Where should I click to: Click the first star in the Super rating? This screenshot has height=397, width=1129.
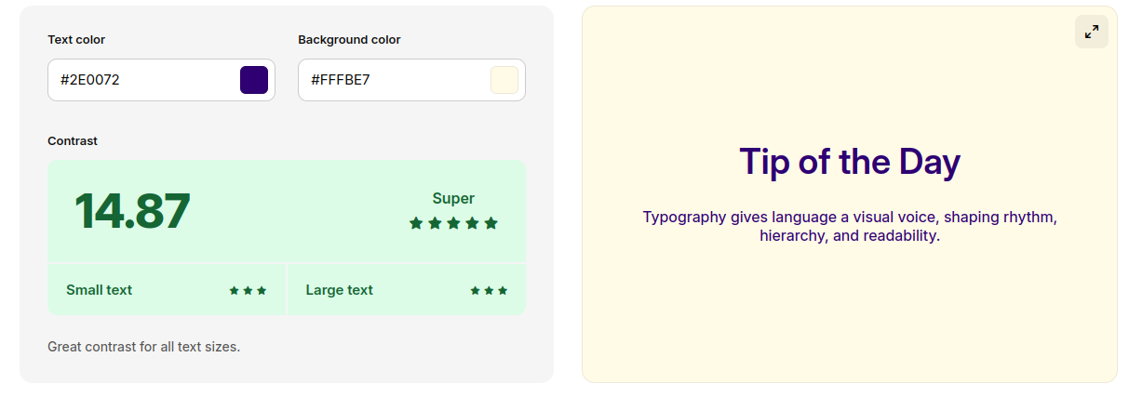click(x=416, y=223)
